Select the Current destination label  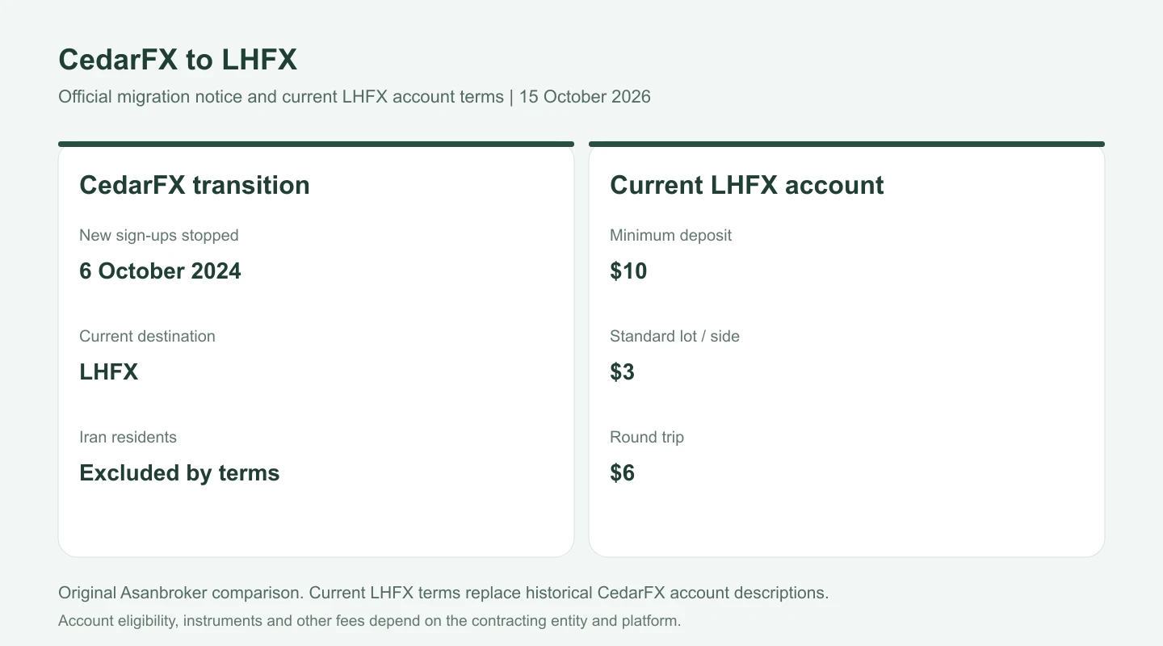[x=147, y=337]
